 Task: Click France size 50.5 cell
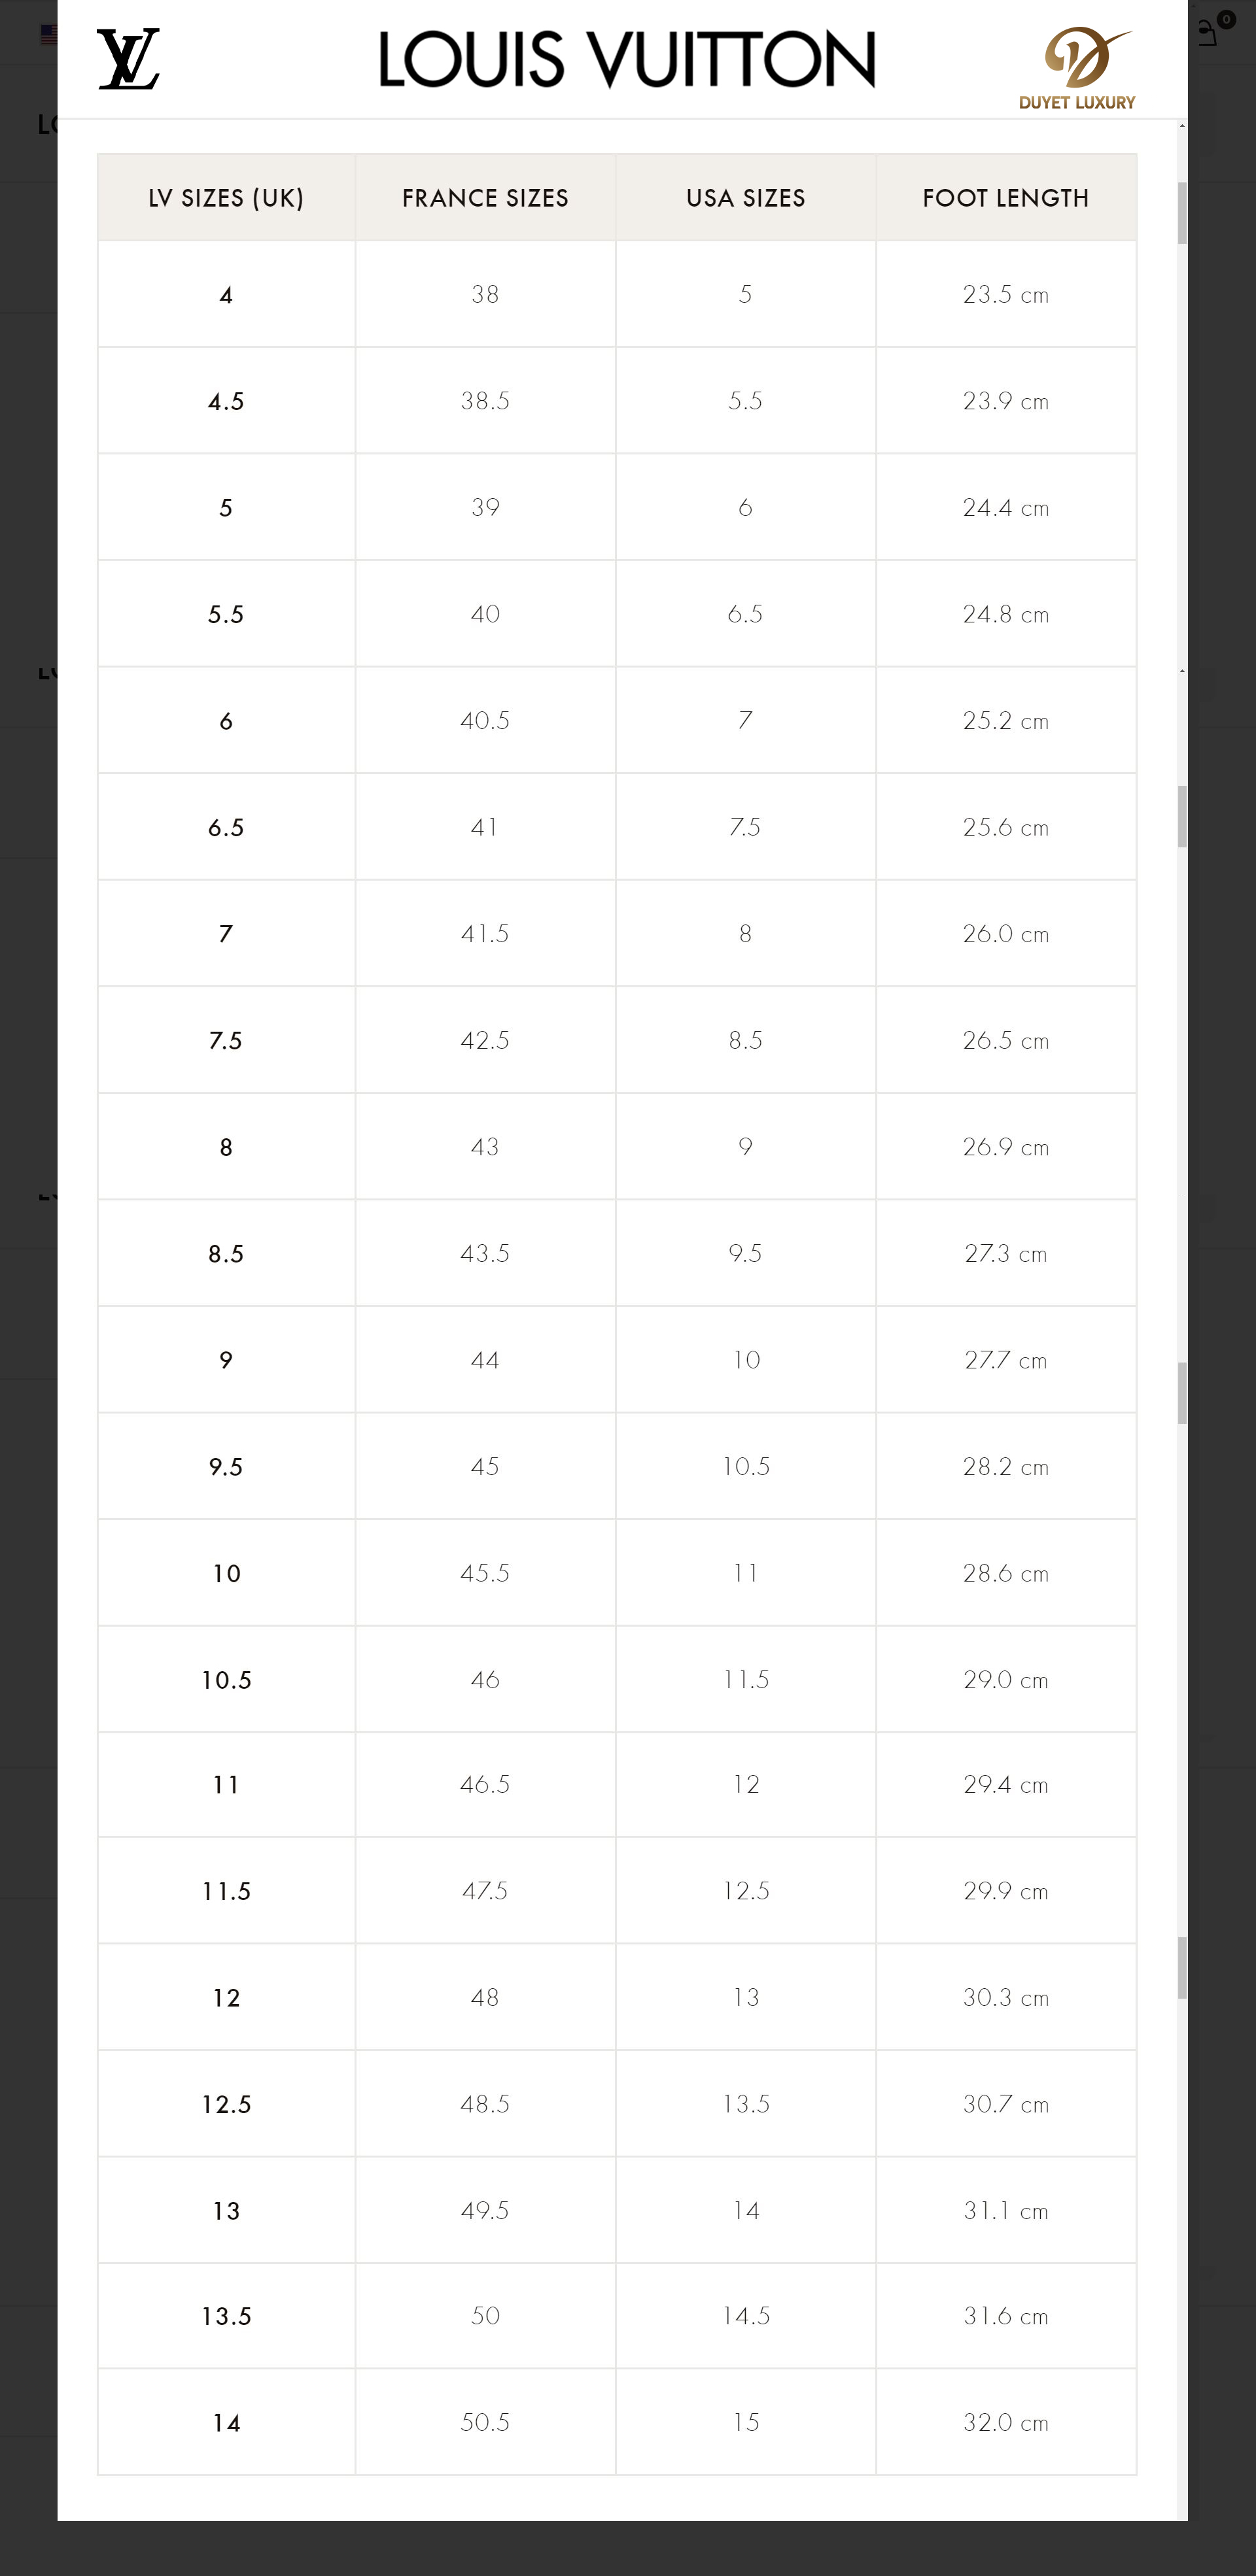coord(485,2422)
